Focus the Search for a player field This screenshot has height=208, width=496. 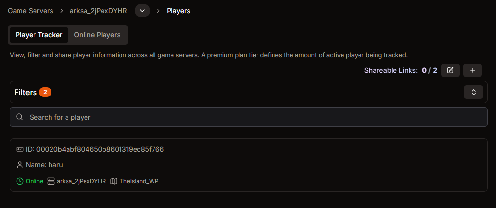click(249, 117)
